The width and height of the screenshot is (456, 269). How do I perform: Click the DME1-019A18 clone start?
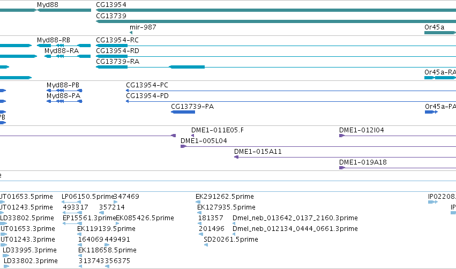[x=342, y=168]
